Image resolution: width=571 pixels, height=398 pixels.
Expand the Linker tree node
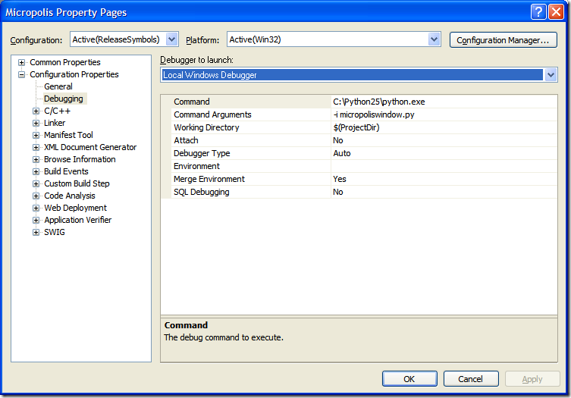pyautogui.click(x=36, y=123)
